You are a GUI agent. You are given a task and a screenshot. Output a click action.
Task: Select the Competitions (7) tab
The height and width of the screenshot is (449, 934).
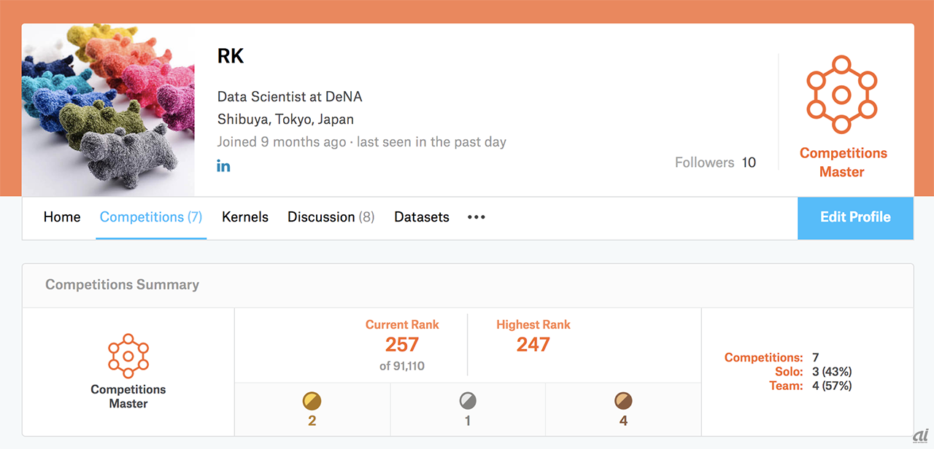[151, 217]
